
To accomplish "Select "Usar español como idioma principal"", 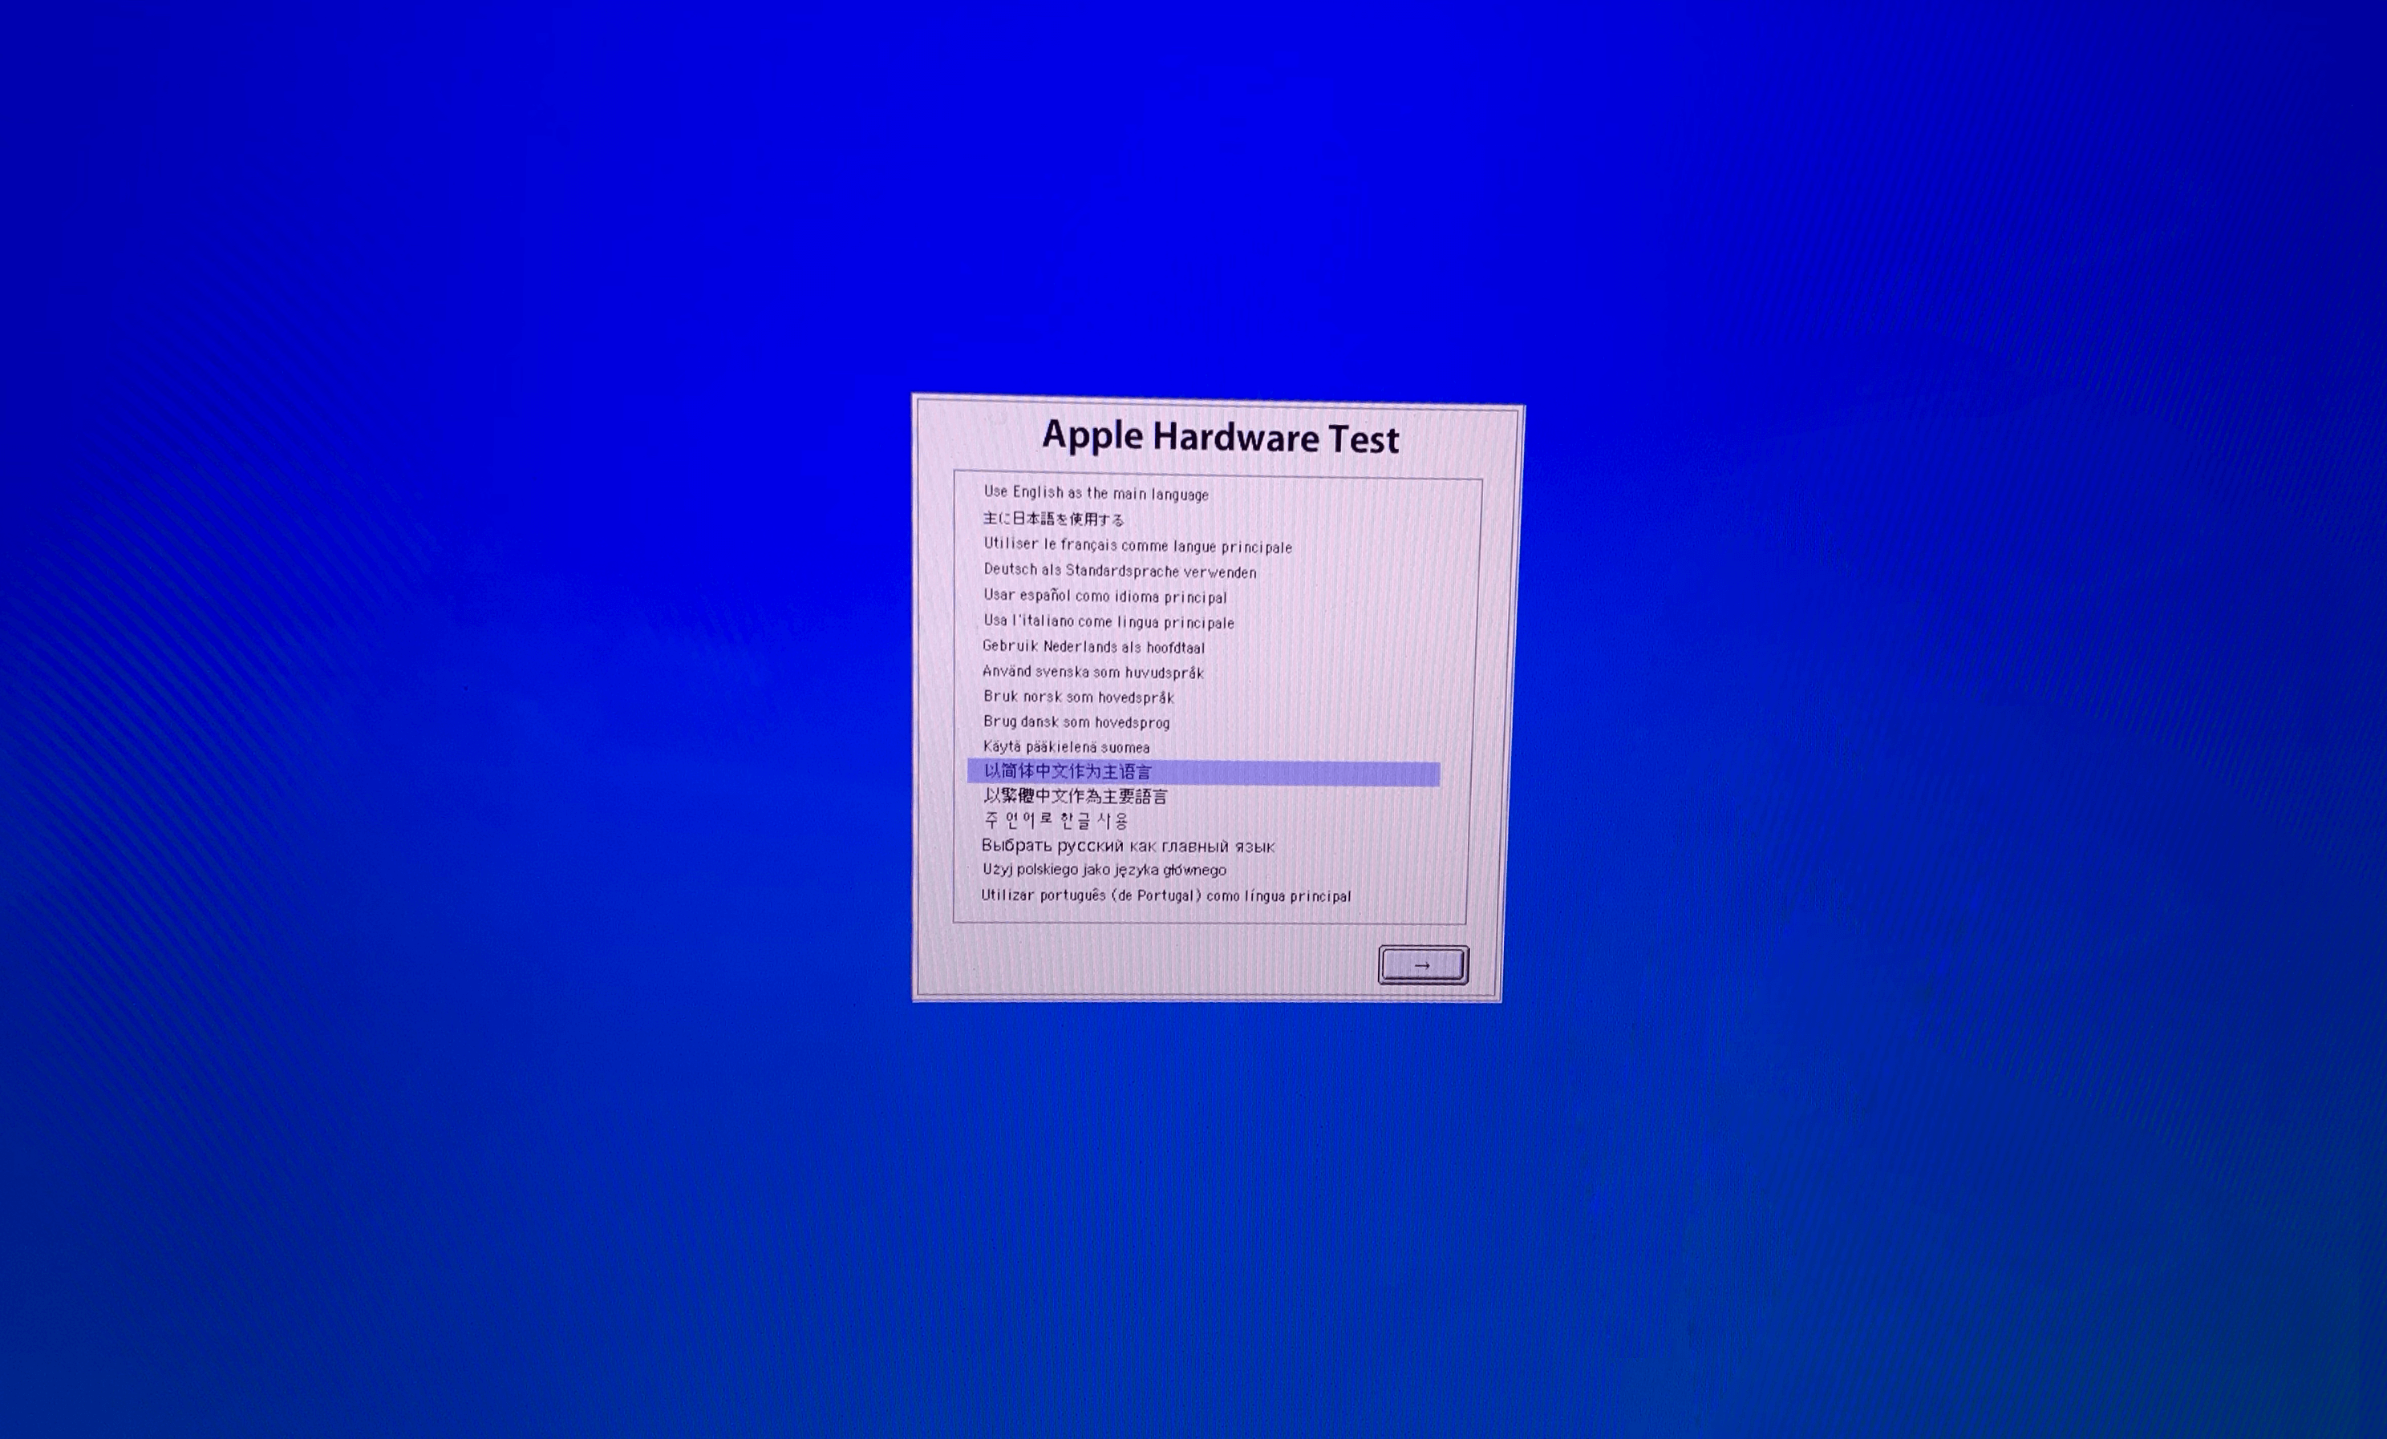I will coord(1104,596).
